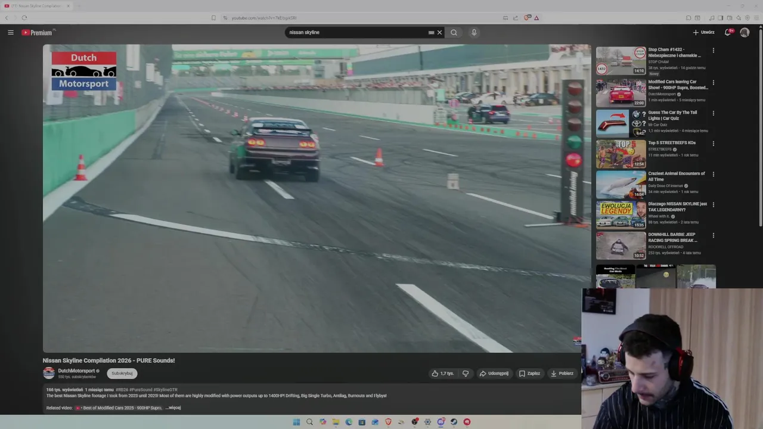This screenshot has width=763, height=429.
Task: Subscribe with the Subskrybuj button
Action: (122, 374)
